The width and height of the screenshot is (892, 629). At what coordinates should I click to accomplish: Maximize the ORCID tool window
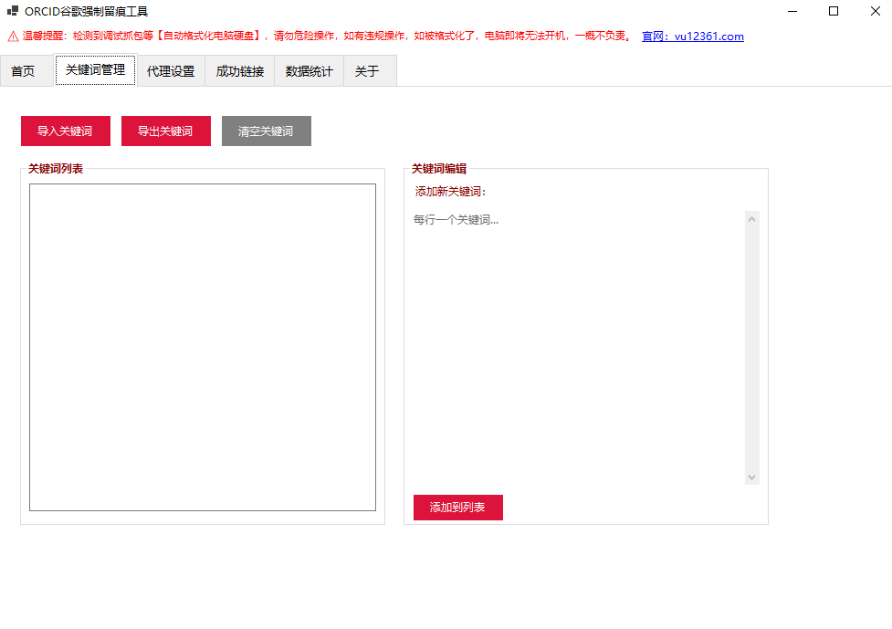[x=833, y=11]
